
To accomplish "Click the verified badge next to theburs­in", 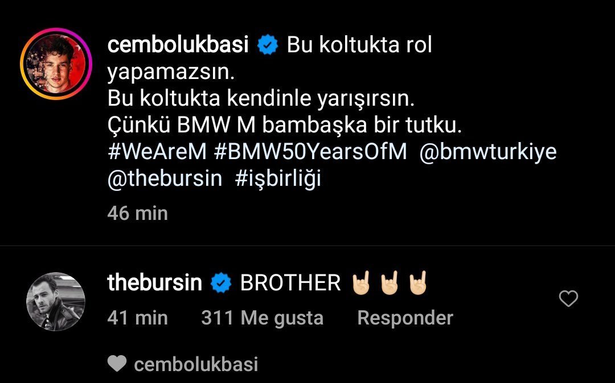I will [x=221, y=282].
